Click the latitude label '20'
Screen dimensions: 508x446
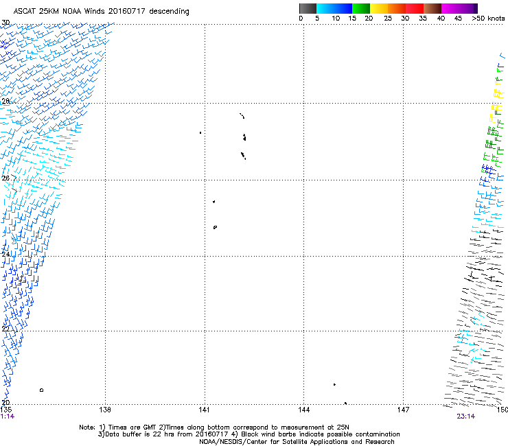pyautogui.click(x=5, y=403)
